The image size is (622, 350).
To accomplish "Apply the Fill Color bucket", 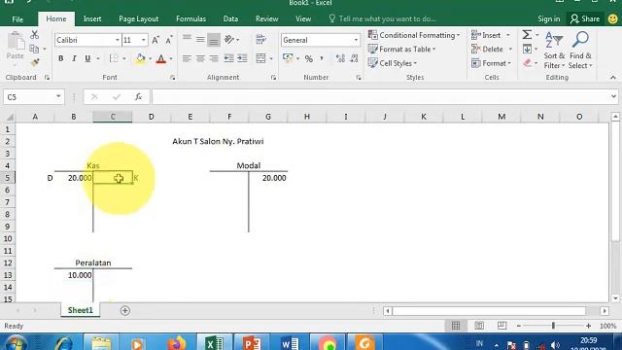I will click(140, 58).
